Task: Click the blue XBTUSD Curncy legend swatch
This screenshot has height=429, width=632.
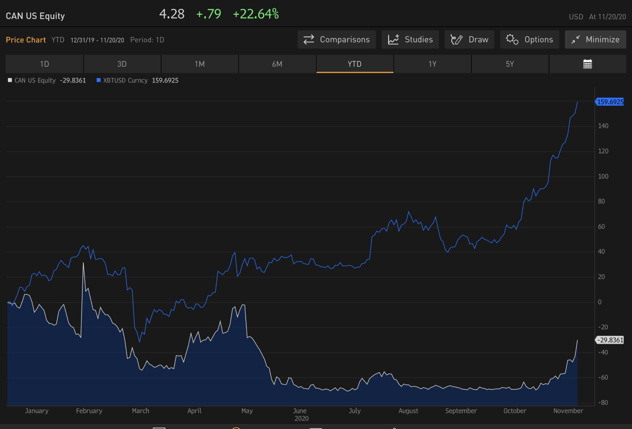Action: point(99,80)
